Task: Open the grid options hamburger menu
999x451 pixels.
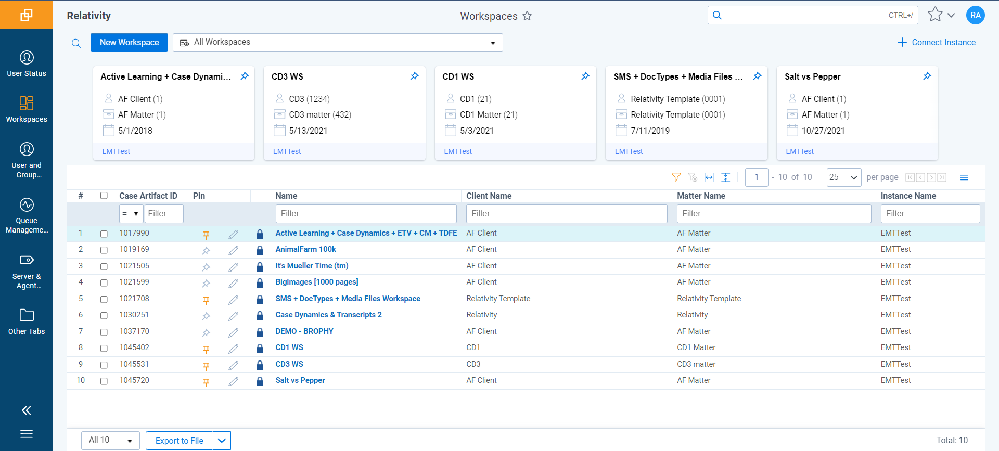Action: pos(964,177)
